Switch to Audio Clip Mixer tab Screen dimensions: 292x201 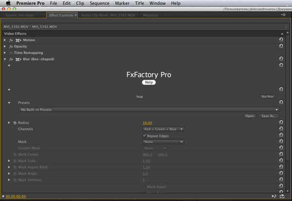(x=108, y=15)
